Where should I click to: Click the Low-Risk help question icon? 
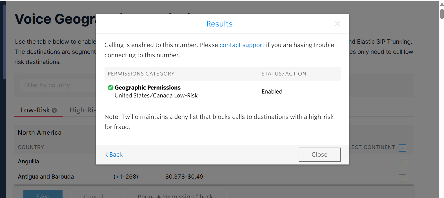[x=54, y=110]
